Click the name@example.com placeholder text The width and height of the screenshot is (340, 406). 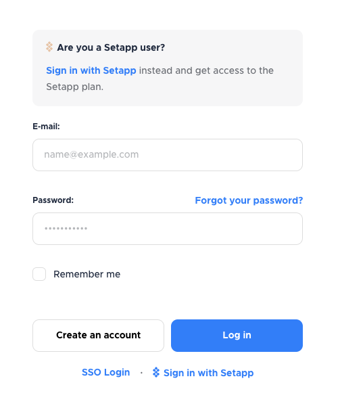tap(91, 154)
